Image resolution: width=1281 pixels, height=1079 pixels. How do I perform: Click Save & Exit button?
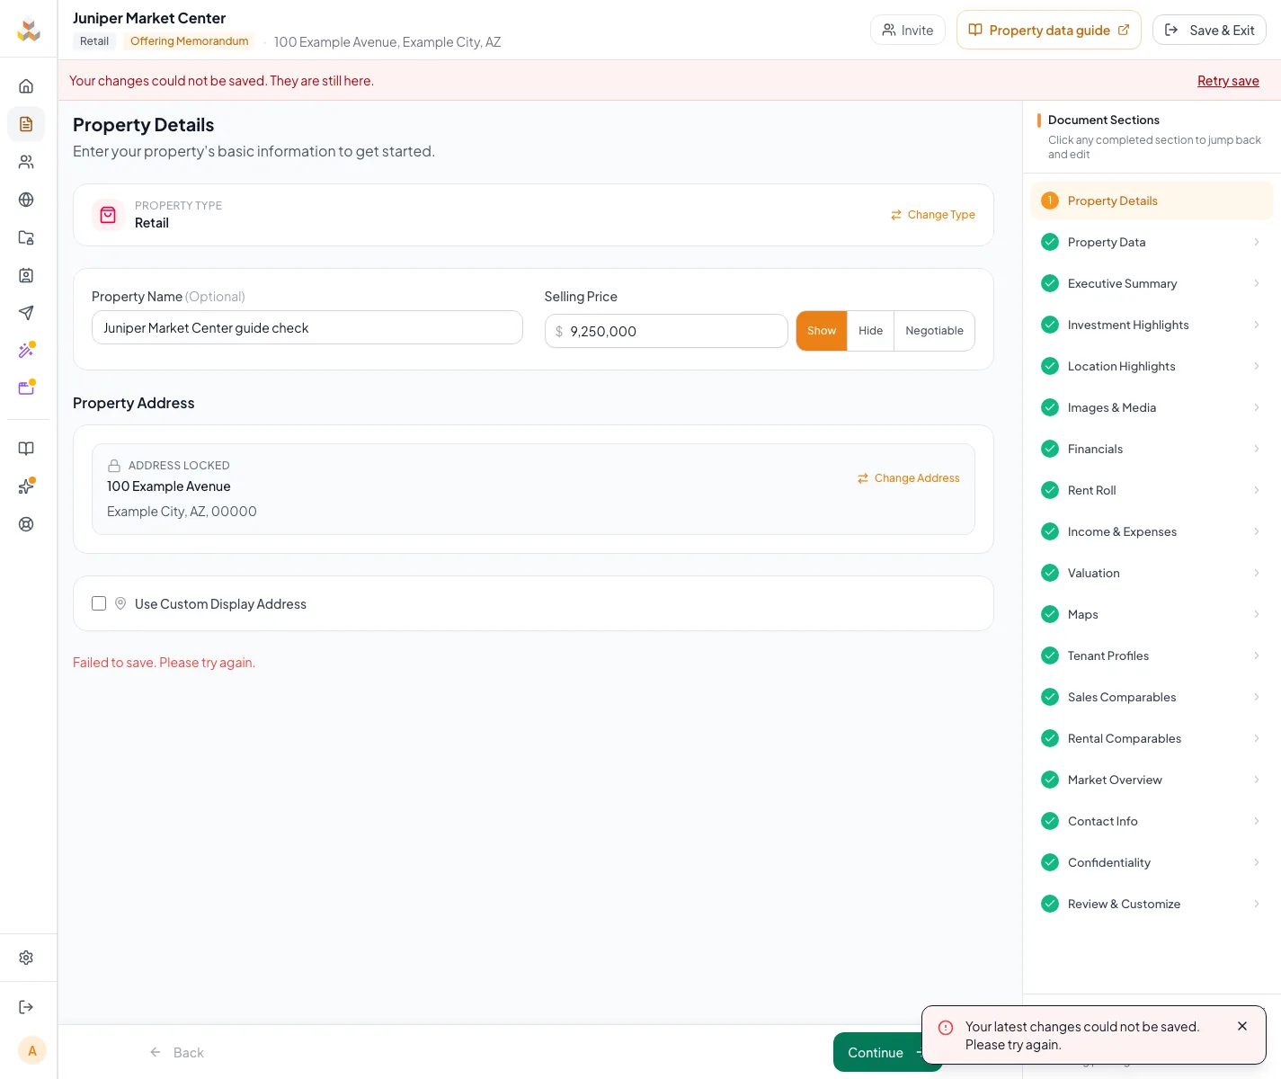pos(1209,30)
